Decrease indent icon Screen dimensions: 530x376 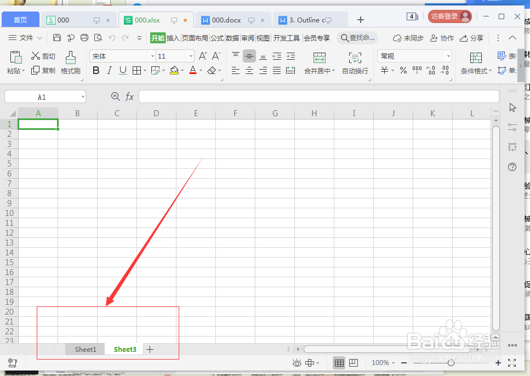click(277, 56)
